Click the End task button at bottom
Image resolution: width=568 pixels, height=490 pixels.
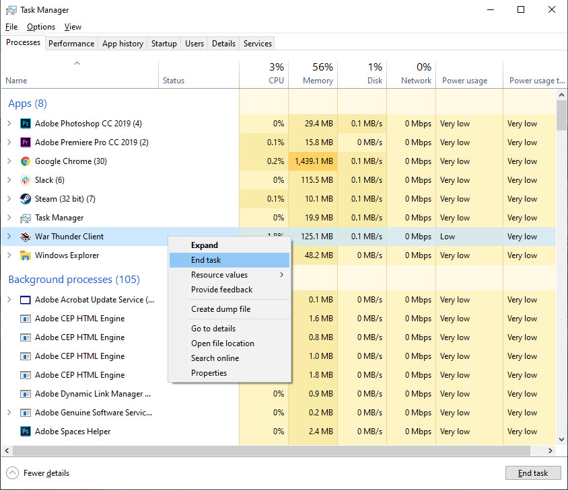(533, 473)
